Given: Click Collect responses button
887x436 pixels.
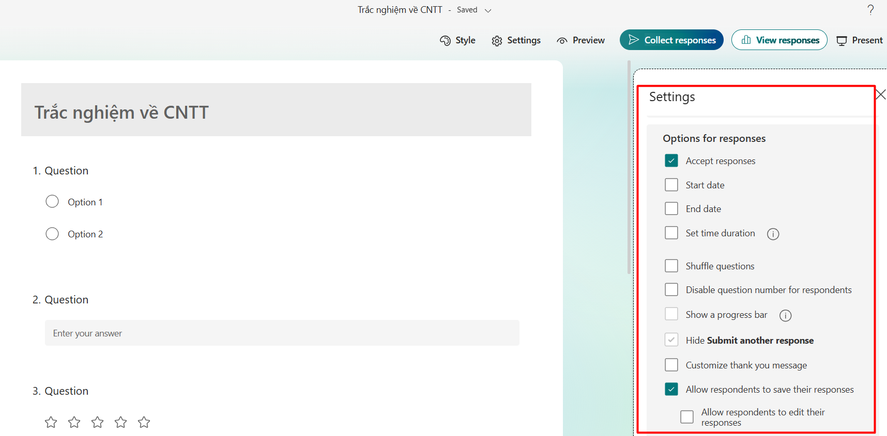Looking at the screenshot, I should [671, 40].
